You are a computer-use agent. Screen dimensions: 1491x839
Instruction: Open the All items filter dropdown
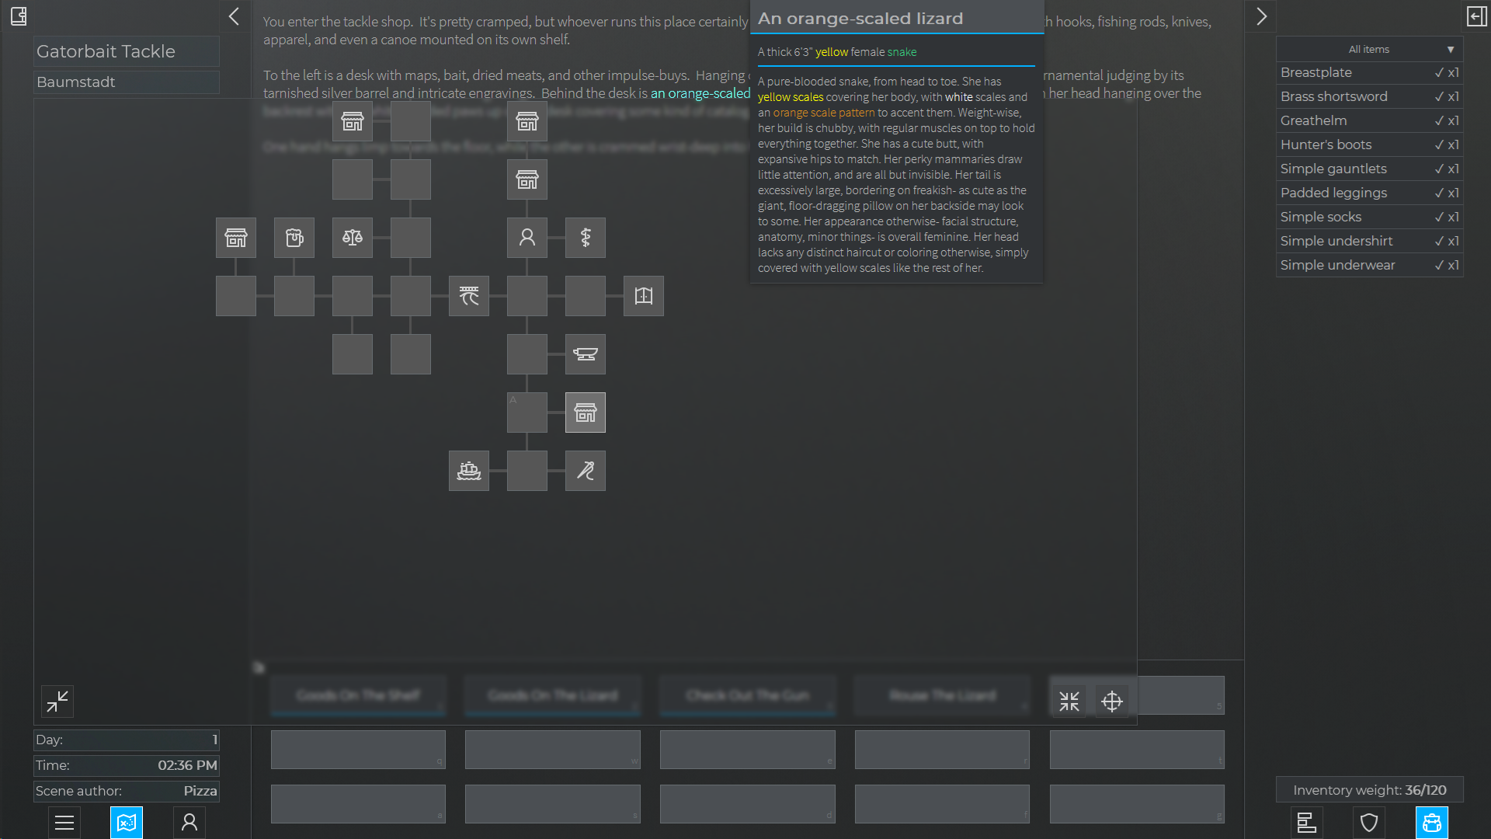click(1370, 49)
